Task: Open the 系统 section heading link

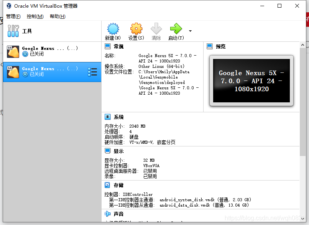Action: [118, 117]
